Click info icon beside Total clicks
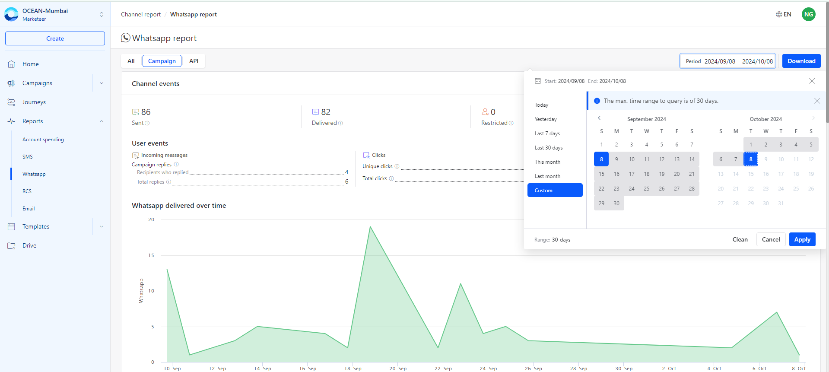Screen dimensions: 829x372 click(x=391, y=178)
